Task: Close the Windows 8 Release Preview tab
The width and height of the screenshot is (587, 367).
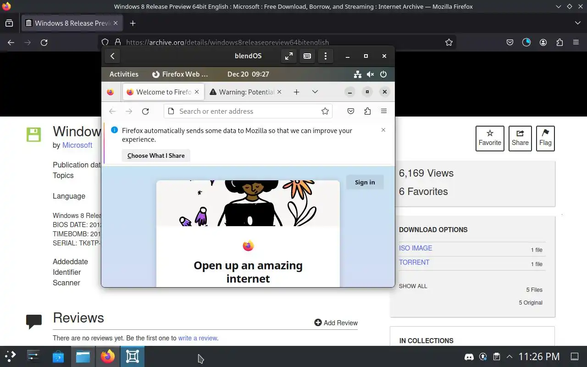Action: point(116,23)
